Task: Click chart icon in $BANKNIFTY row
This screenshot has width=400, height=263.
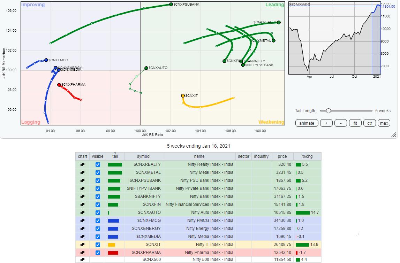Action: [x=82, y=196]
